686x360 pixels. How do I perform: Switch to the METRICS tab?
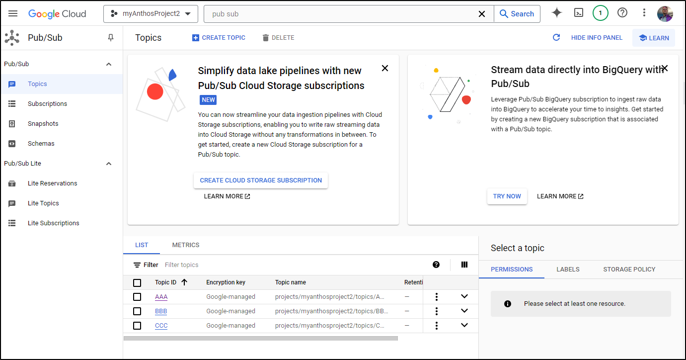[186, 245]
